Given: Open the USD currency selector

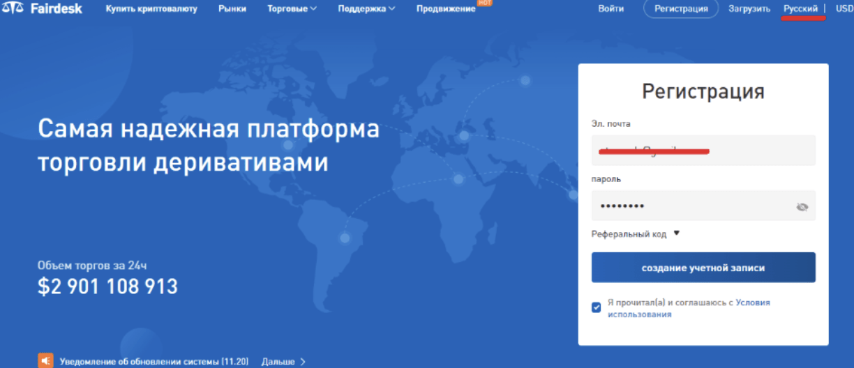Looking at the screenshot, I should point(845,9).
